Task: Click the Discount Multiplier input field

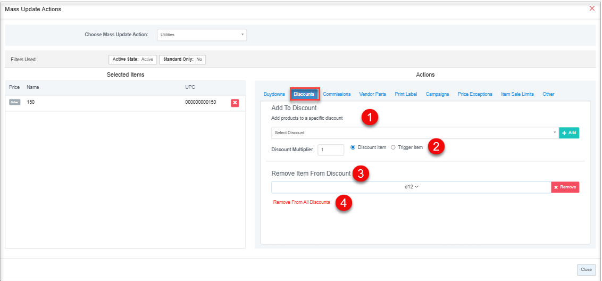Action: pyautogui.click(x=331, y=150)
